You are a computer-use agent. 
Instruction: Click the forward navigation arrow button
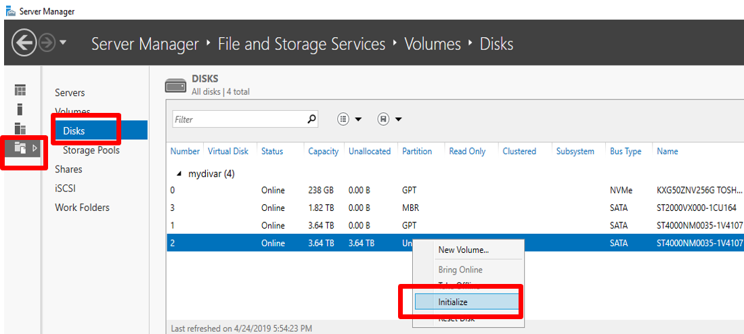(x=47, y=44)
